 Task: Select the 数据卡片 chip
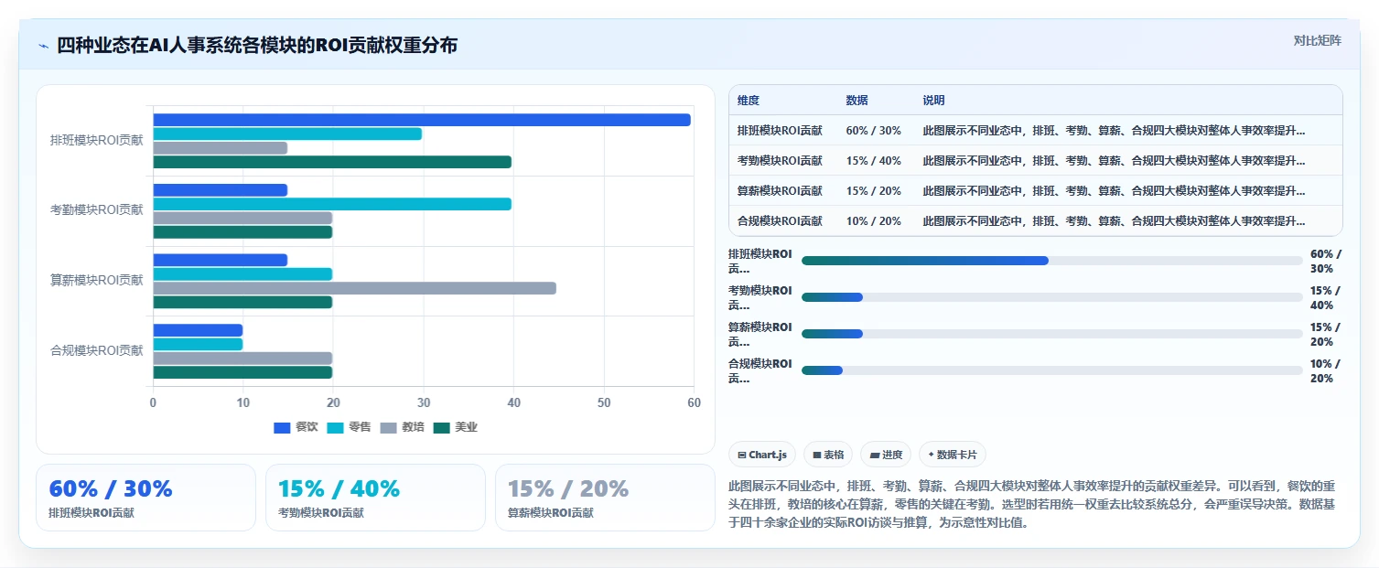point(953,455)
